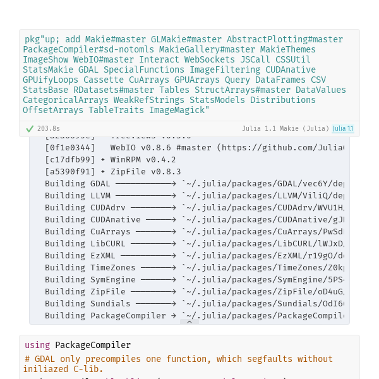
Task: Click the "Building ZipFile" output line
Action: point(195,292)
